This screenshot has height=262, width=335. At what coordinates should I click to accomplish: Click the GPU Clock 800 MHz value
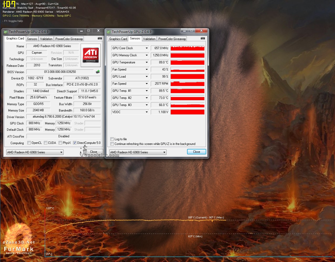34,123
